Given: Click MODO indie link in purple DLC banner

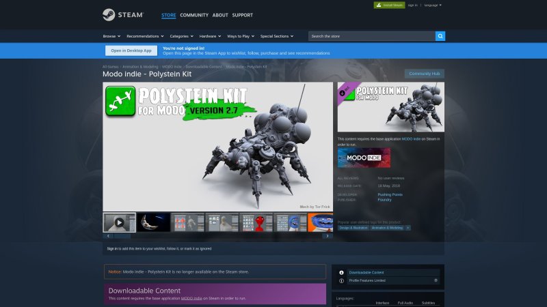Looking at the screenshot, I should [191, 298].
